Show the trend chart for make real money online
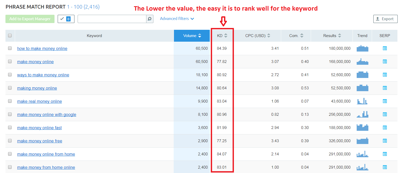Screen dimensions: 399x173 (x=362, y=101)
